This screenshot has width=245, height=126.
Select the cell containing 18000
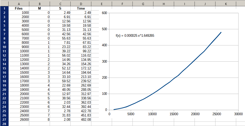click(19, 85)
